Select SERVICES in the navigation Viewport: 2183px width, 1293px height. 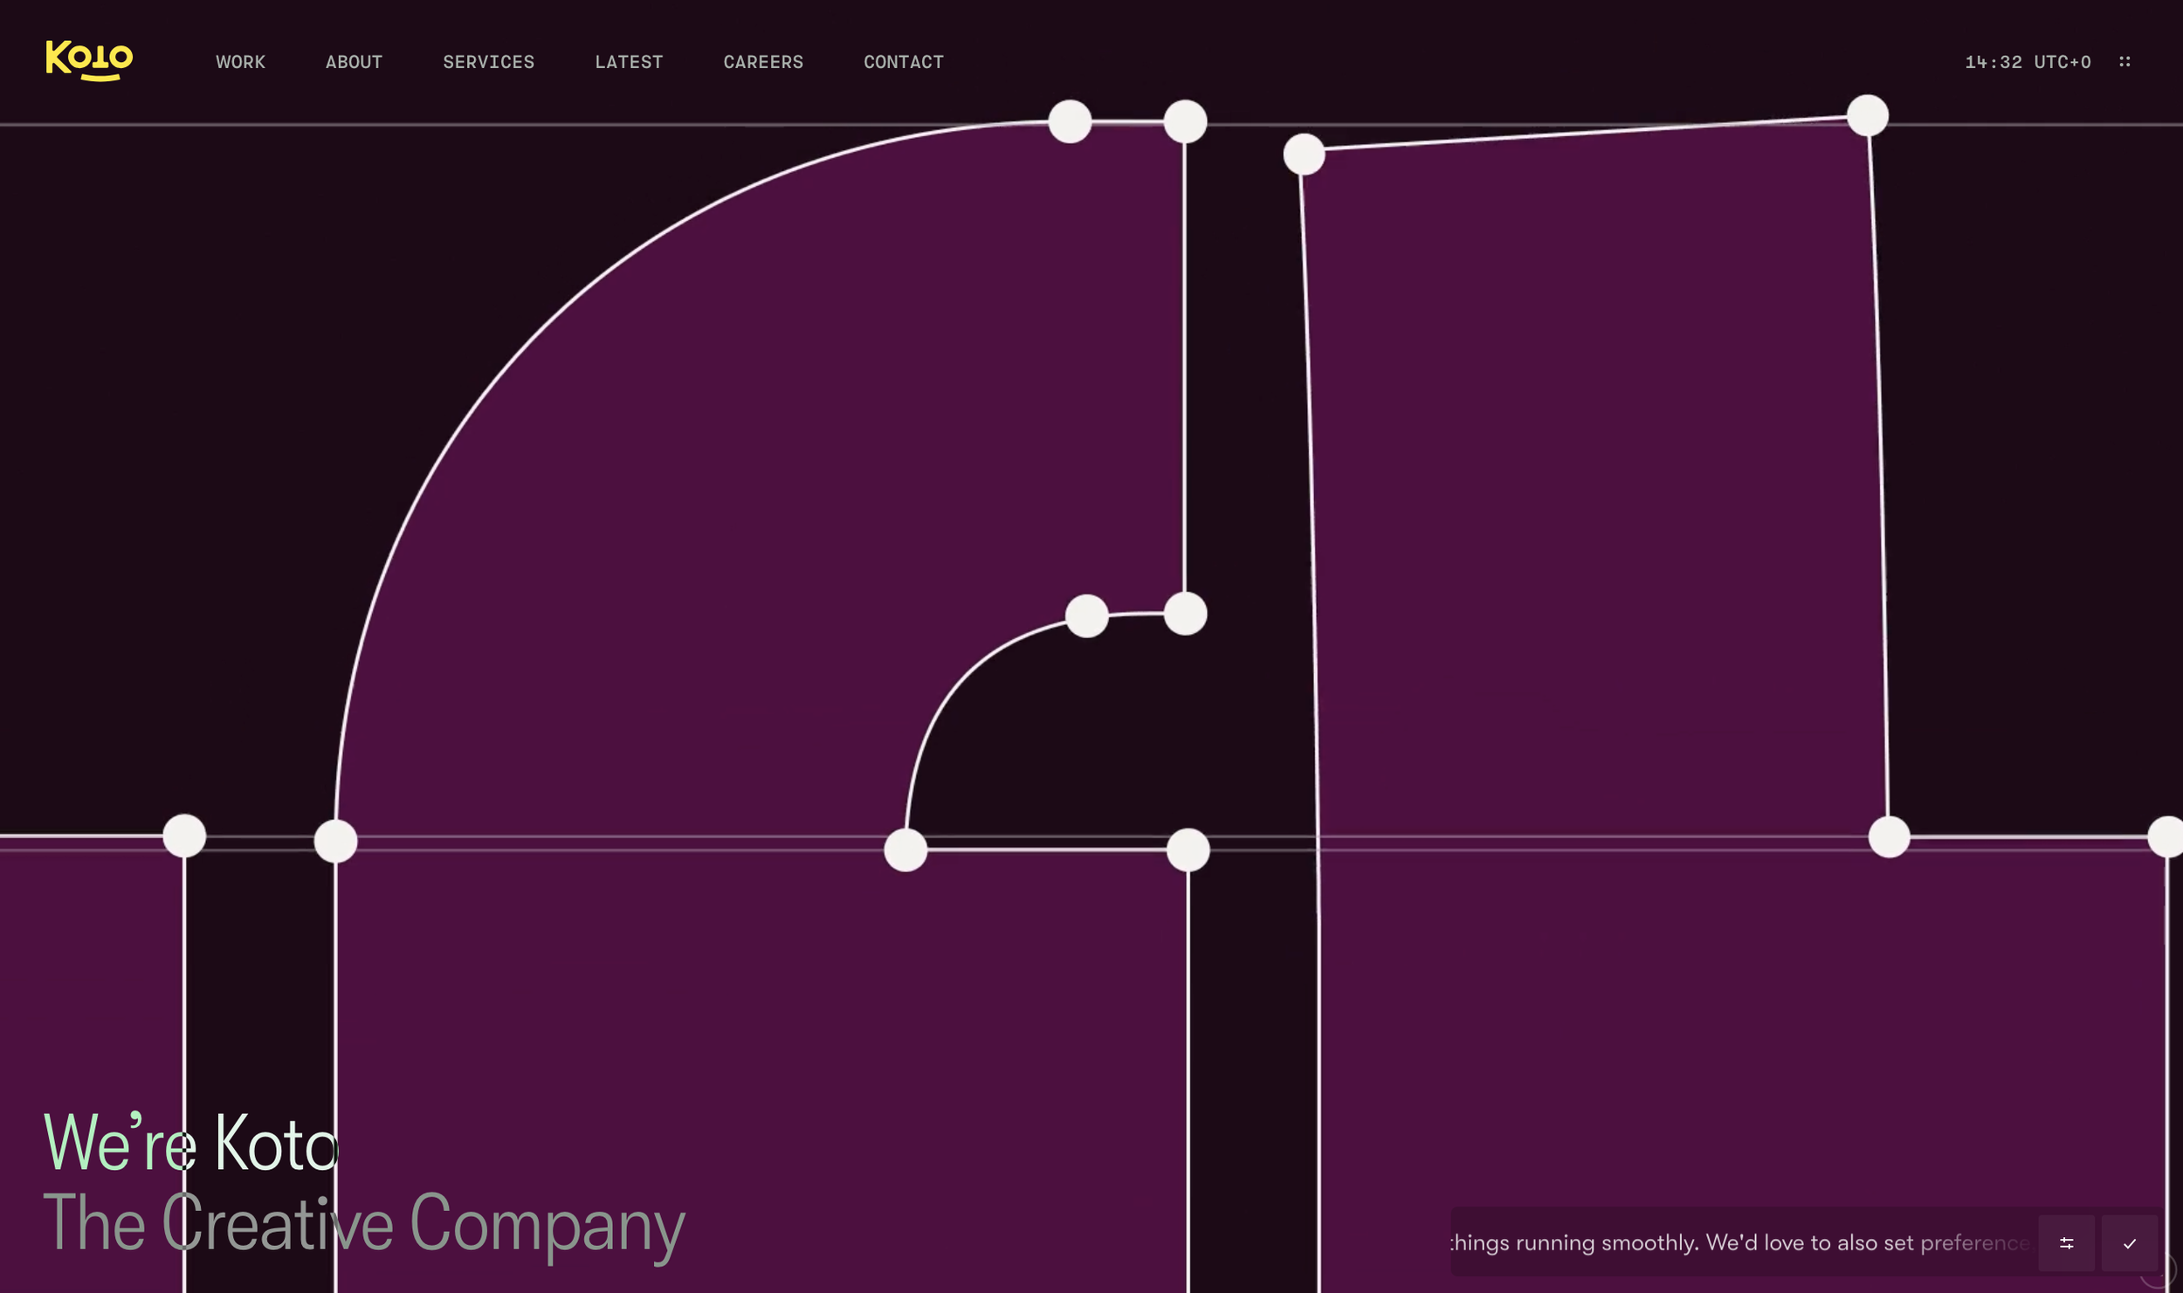pos(488,62)
